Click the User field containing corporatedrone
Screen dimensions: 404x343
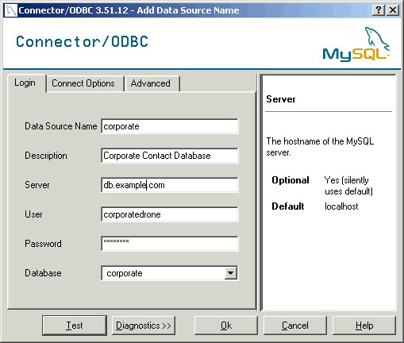coord(170,214)
